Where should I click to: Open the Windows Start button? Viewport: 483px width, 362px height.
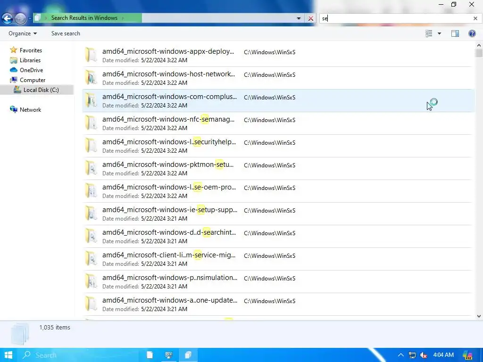coord(8,355)
